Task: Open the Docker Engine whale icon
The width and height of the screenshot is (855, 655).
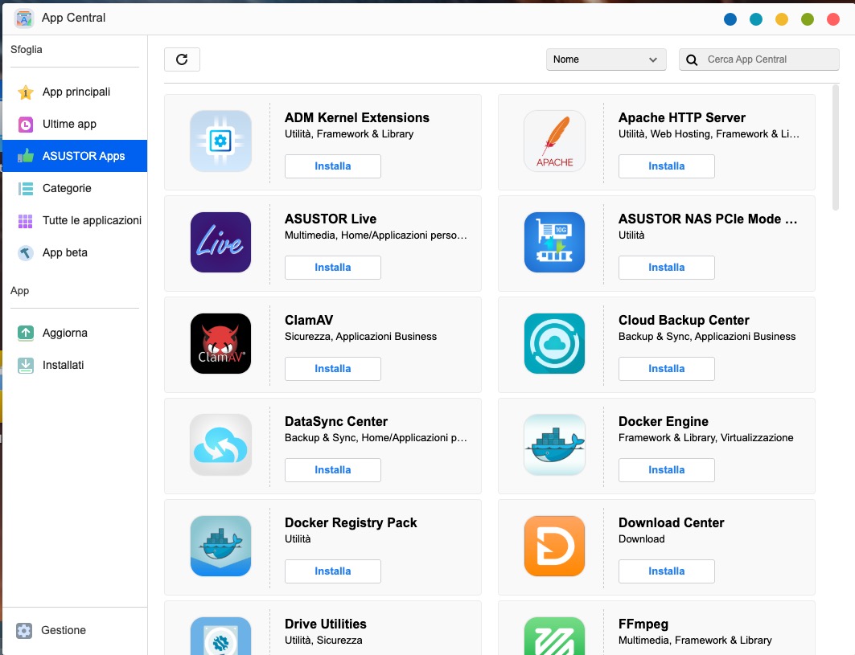Action: [554, 445]
